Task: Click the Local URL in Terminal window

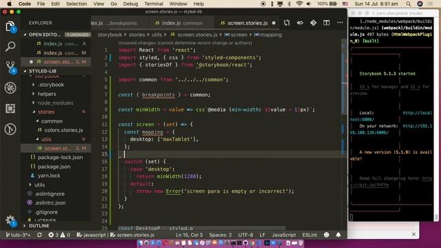Action: coord(391,116)
